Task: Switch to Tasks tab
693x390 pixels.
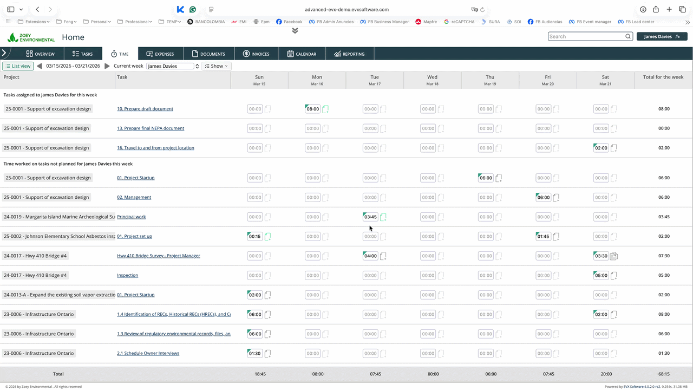Action: pyautogui.click(x=82, y=54)
